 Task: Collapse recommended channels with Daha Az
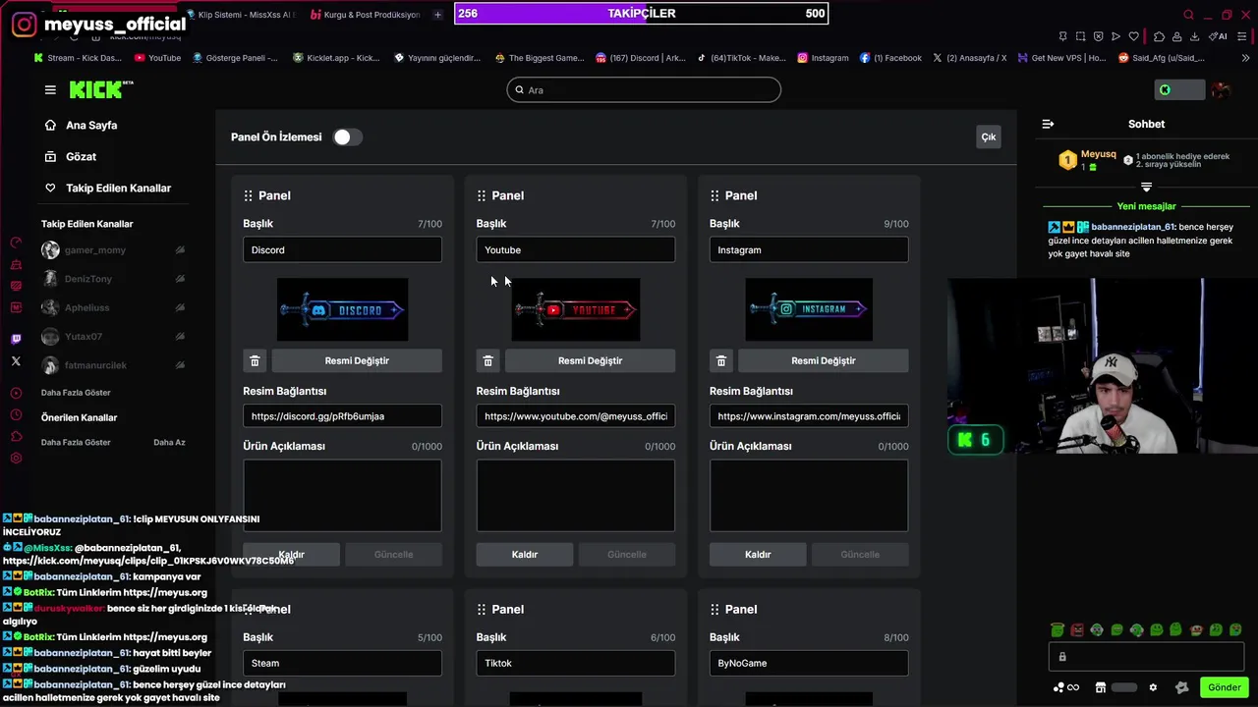169,442
